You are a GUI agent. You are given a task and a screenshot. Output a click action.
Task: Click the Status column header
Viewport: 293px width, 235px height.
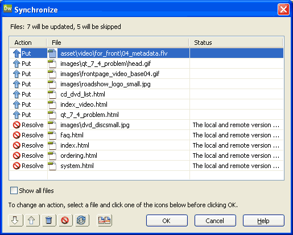tap(236, 43)
